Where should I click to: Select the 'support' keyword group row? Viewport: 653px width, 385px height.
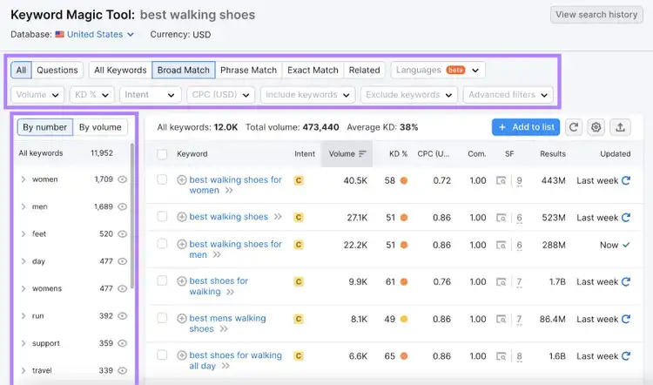(x=73, y=343)
